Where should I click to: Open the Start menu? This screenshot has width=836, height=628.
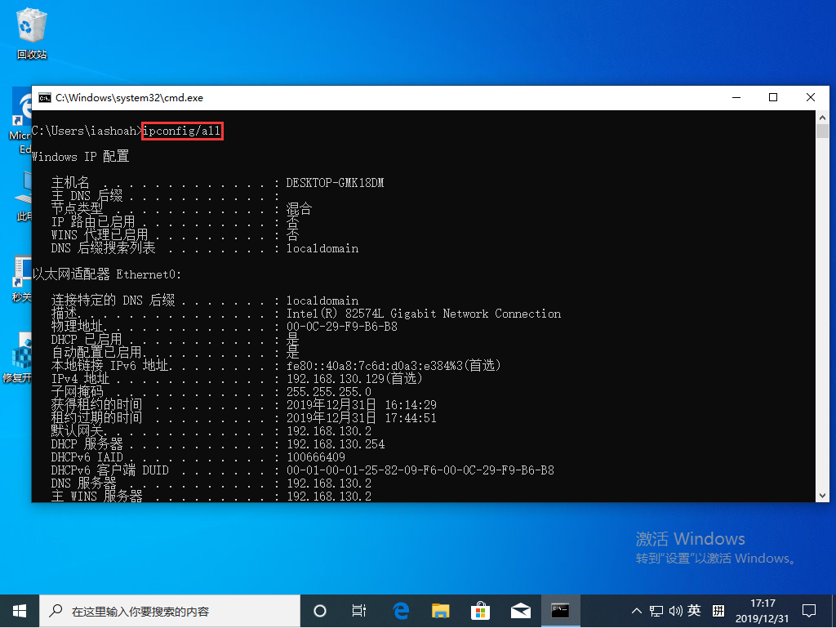point(20,611)
